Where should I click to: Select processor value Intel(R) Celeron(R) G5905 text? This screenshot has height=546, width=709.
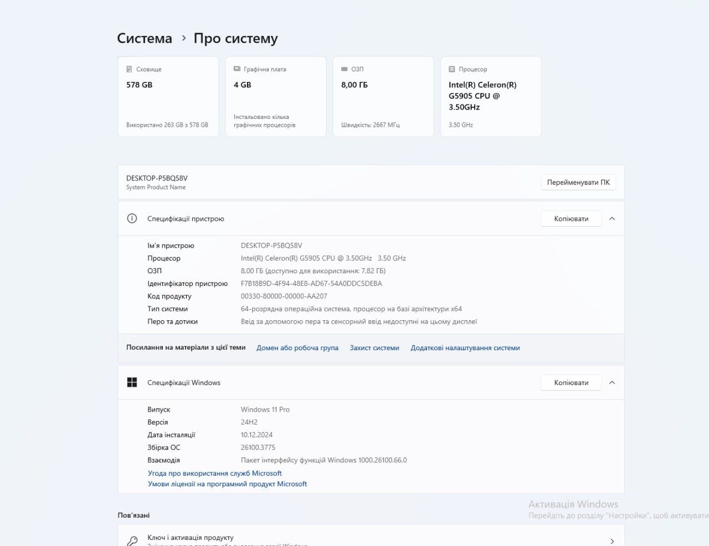pos(323,258)
